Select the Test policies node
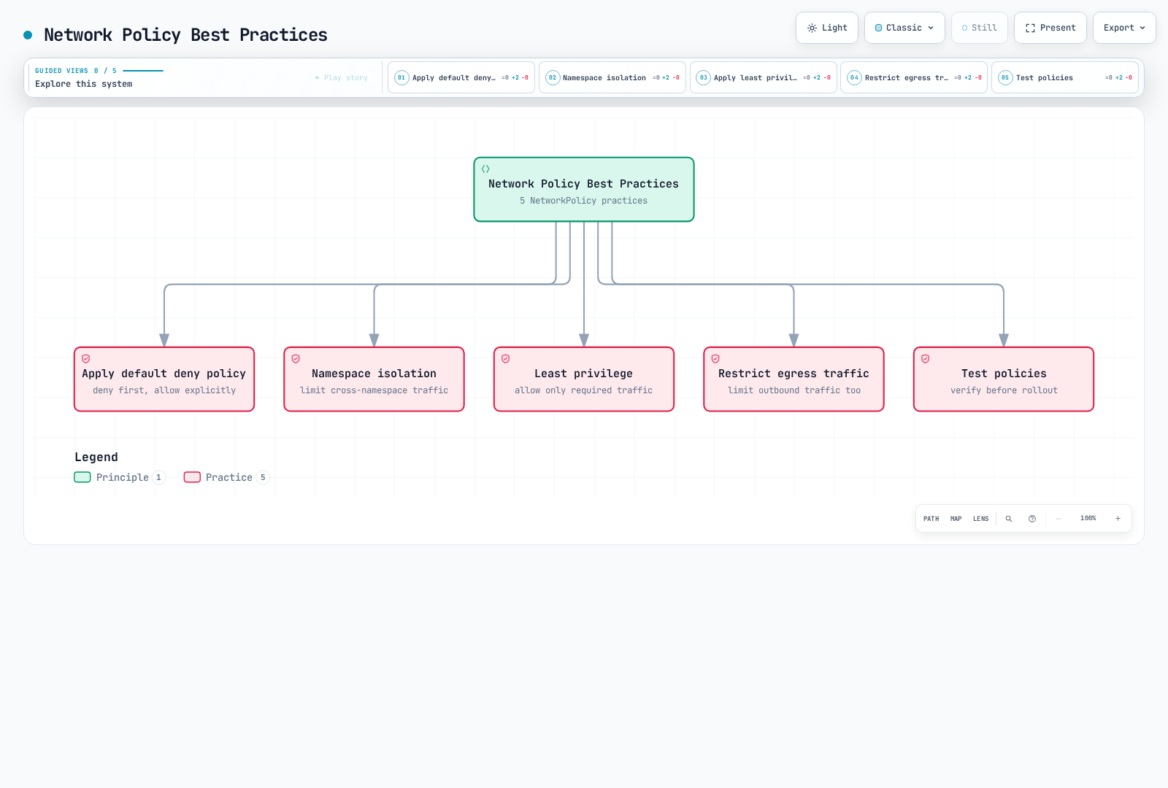This screenshot has width=1168, height=788. pyautogui.click(x=1004, y=379)
